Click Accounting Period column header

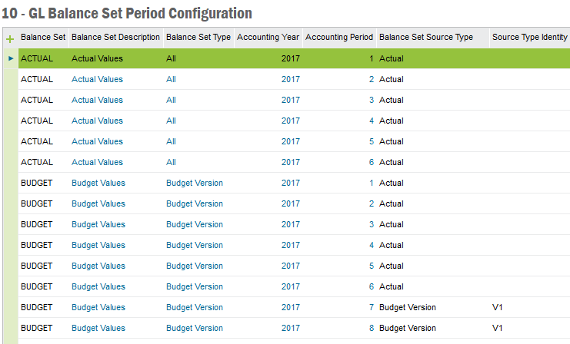pos(339,37)
